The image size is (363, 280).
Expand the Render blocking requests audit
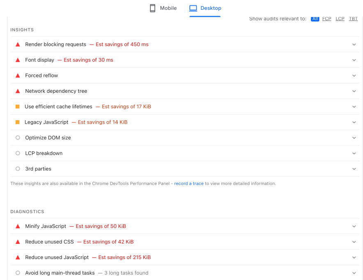354,44
